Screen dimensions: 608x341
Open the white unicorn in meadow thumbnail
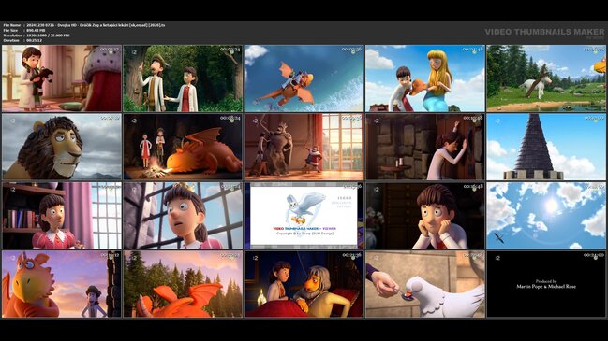pyautogui.click(x=546, y=78)
